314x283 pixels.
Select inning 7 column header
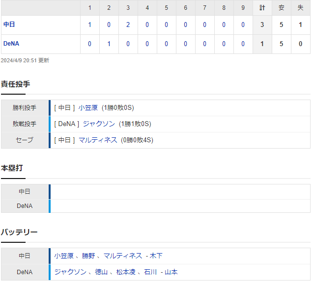204,8
